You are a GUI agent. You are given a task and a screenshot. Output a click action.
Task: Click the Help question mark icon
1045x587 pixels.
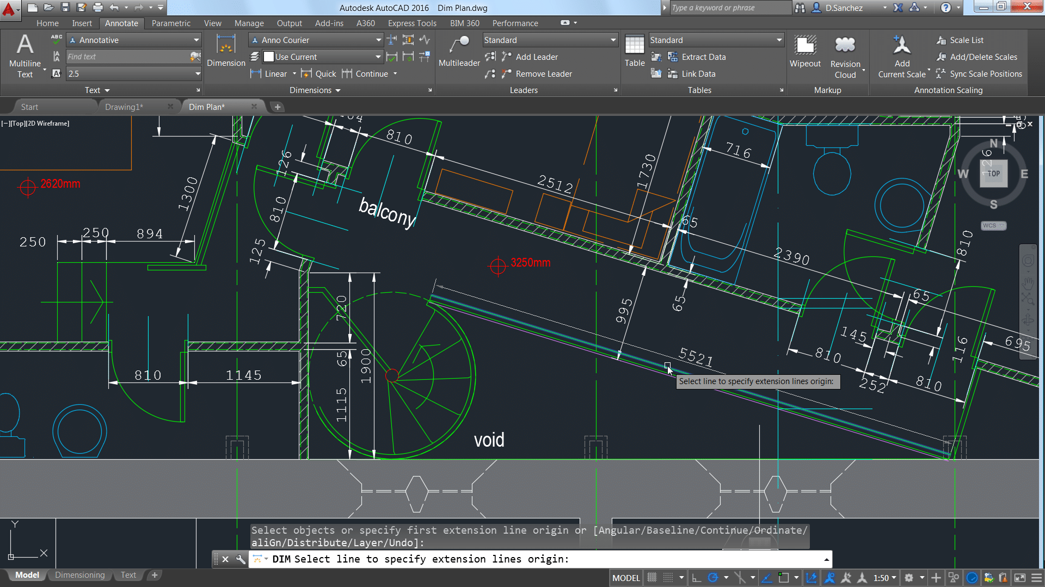click(946, 7)
